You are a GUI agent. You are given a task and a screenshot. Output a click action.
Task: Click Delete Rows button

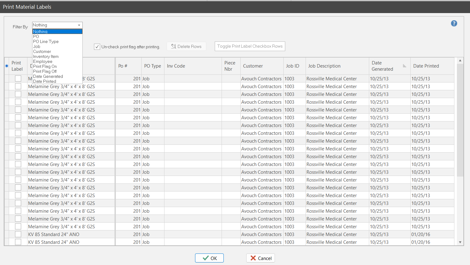pyautogui.click(x=186, y=46)
